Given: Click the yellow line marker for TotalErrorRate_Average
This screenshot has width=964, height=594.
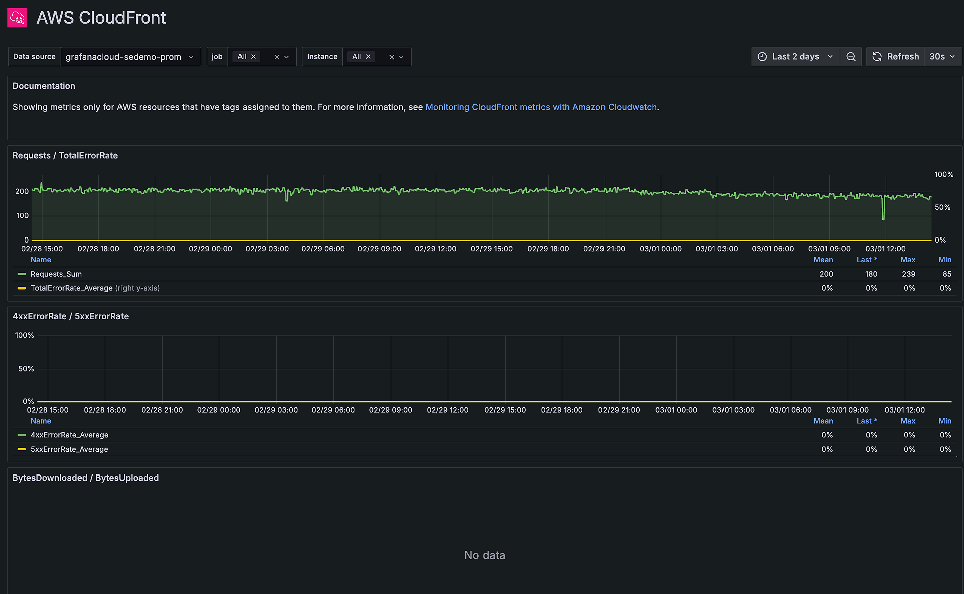Looking at the screenshot, I should click(21, 288).
